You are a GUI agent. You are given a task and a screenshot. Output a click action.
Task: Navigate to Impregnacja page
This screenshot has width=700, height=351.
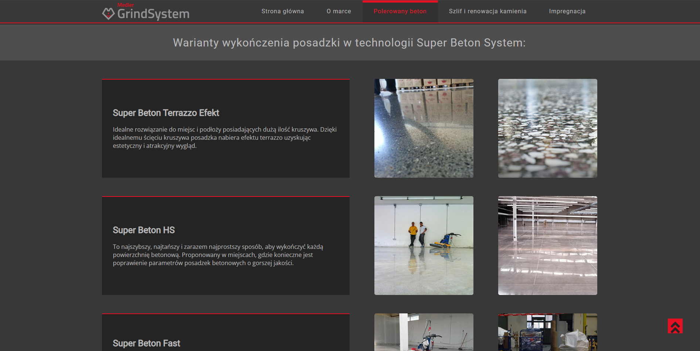(567, 11)
